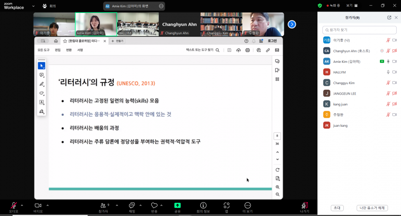
Task: Unmute the microphone audio button
Action: coord(13,205)
